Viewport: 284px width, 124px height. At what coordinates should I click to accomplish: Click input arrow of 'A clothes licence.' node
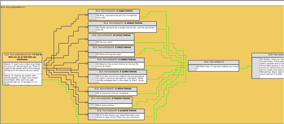[x=87, y=64]
